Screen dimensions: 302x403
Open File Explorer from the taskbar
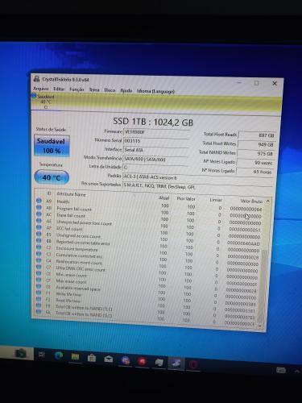click(75, 356)
